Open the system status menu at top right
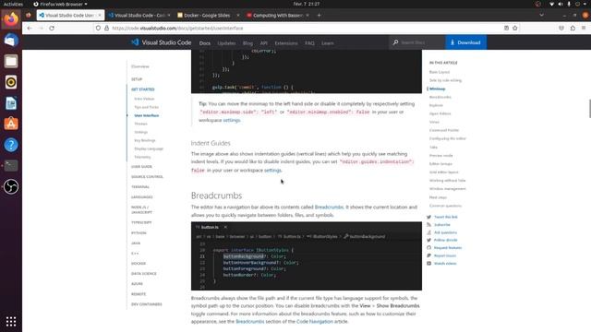This screenshot has width=591, height=332. point(569,4)
